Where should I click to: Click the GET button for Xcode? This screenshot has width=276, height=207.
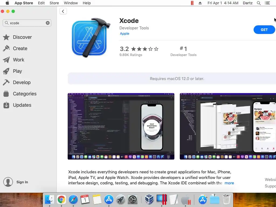(x=264, y=30)
